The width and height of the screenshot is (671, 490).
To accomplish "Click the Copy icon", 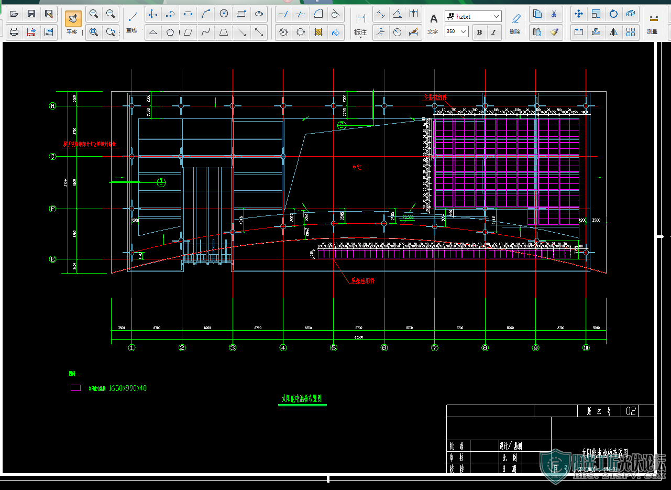I will coord(537,14).
